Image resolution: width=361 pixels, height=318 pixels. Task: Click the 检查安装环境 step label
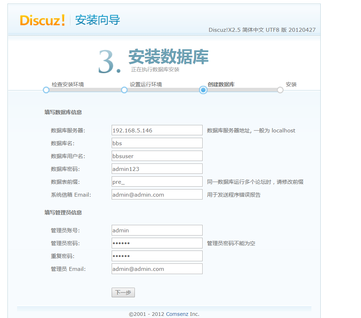pyautogui.click(x=68, y=85)
